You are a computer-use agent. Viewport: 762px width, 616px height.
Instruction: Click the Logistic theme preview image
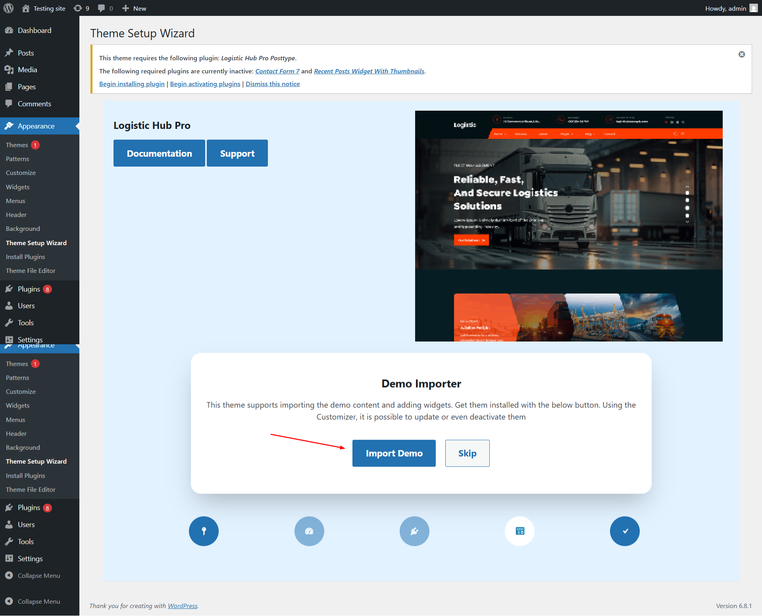(569, 226)
